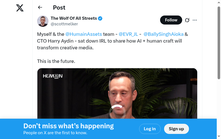Open The Wolf Of All Streets profile name
Viewport: 221px width, 139px height.
pos(74,18)
